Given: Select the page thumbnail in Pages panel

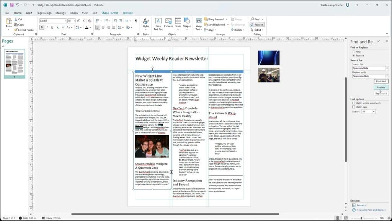Looking at the screenshot, I should coord(16,63).
